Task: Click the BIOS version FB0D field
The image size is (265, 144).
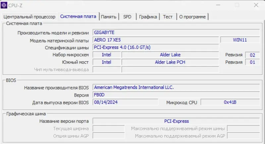Action: point(176,95)
